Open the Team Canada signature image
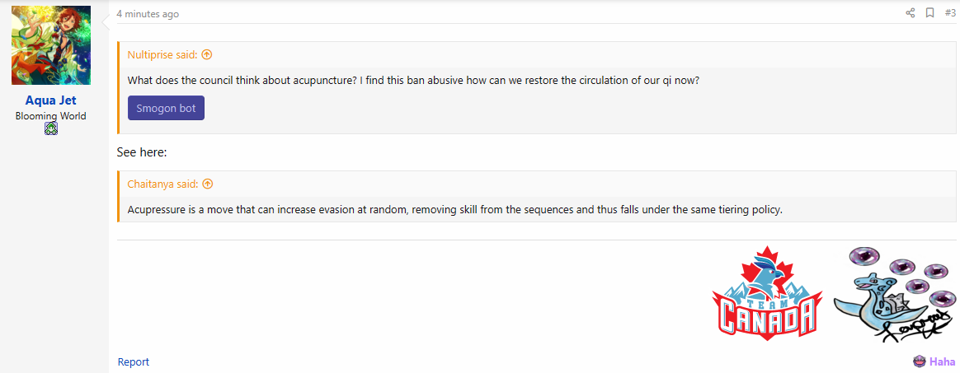The width and height of the screenshot is (960, 373). (x=765, y=293)
